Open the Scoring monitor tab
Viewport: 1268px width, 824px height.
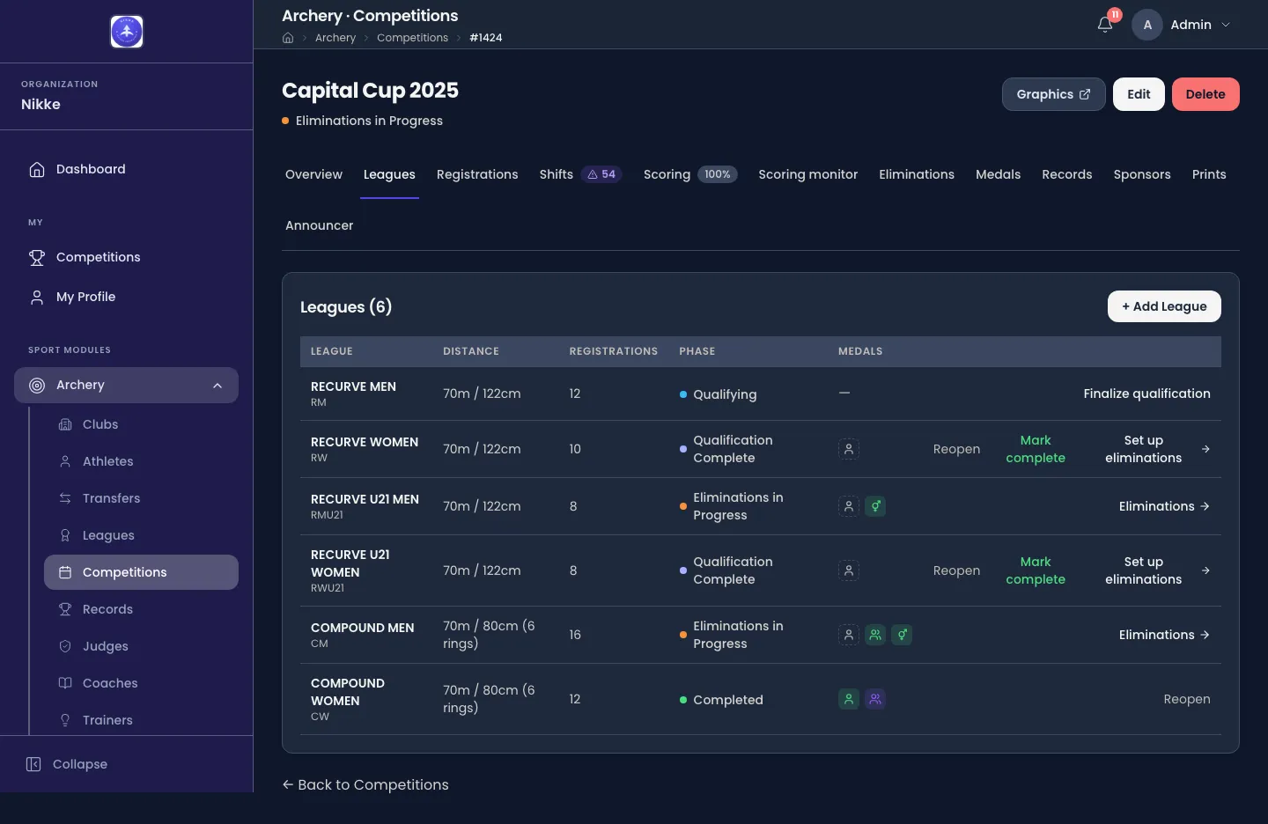[808, 174]
